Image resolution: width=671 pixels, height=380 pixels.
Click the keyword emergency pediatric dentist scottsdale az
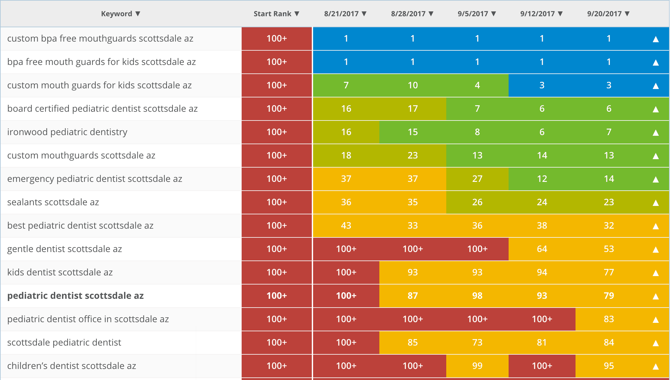click(95, 179)
